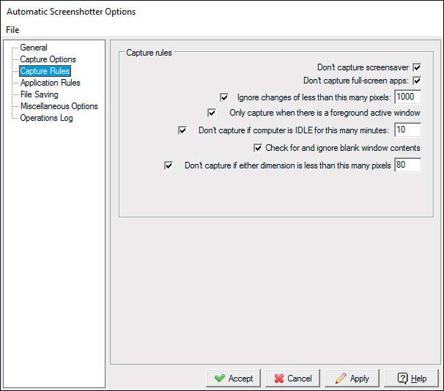Viewport: 444px width, 391px height.
Task: Select General in the options tree
Action: click(34, 48)
